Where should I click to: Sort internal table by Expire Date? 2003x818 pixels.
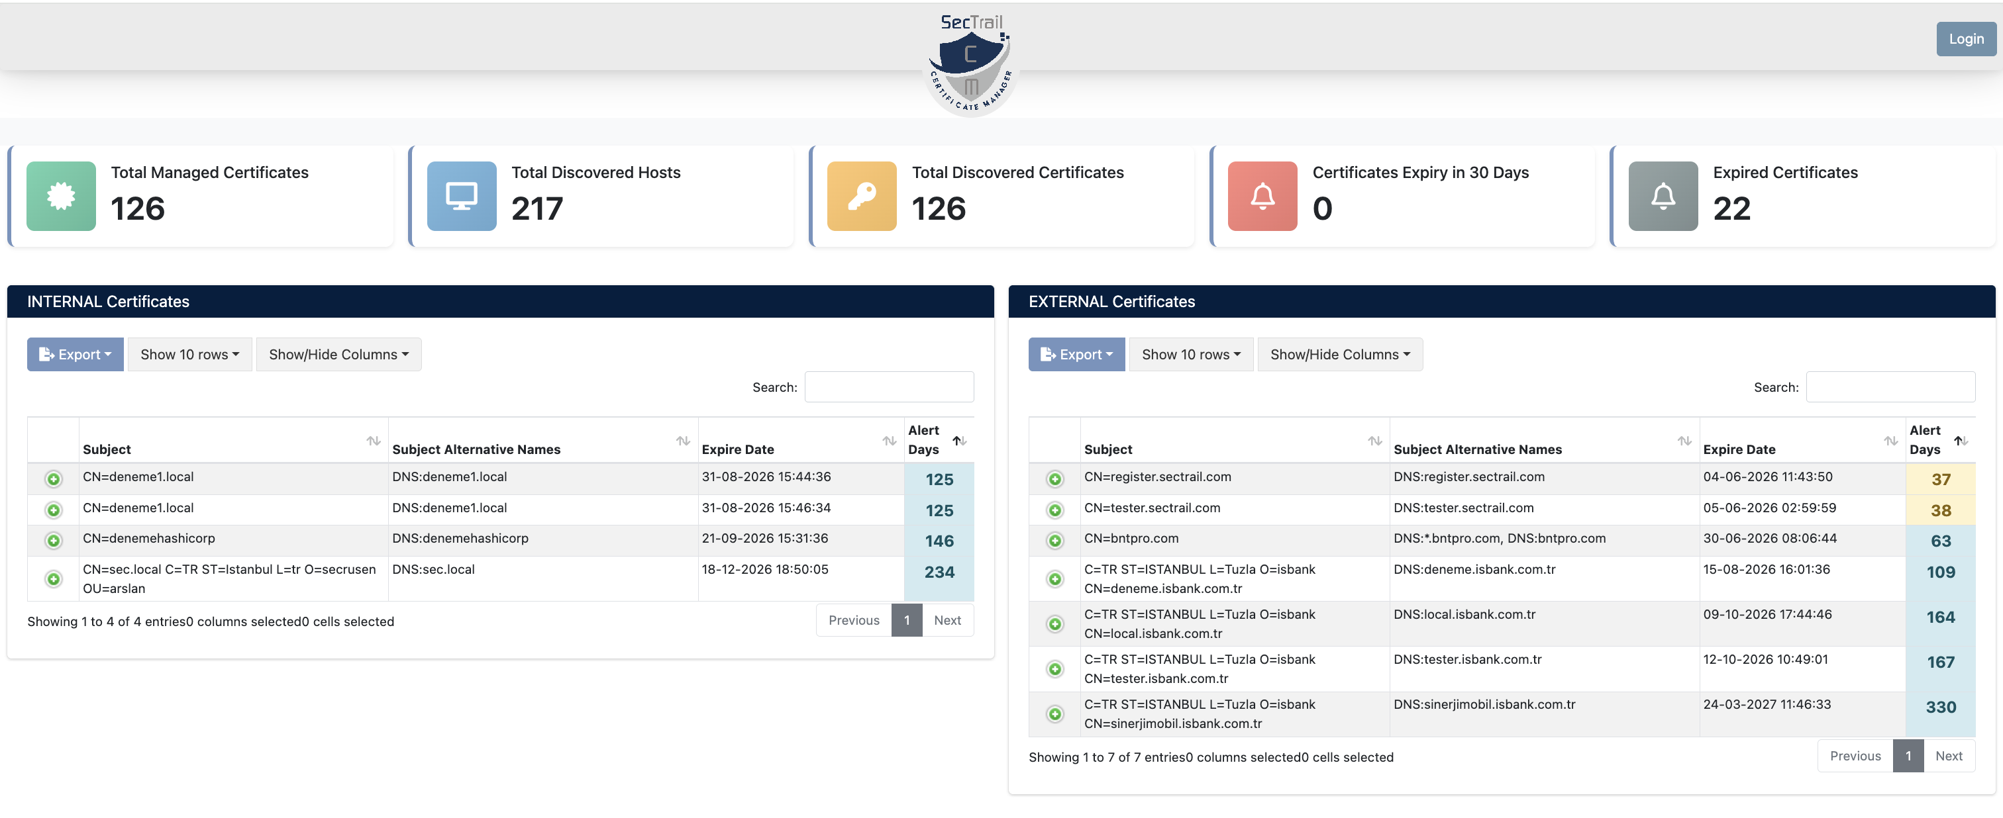(800, 441)
